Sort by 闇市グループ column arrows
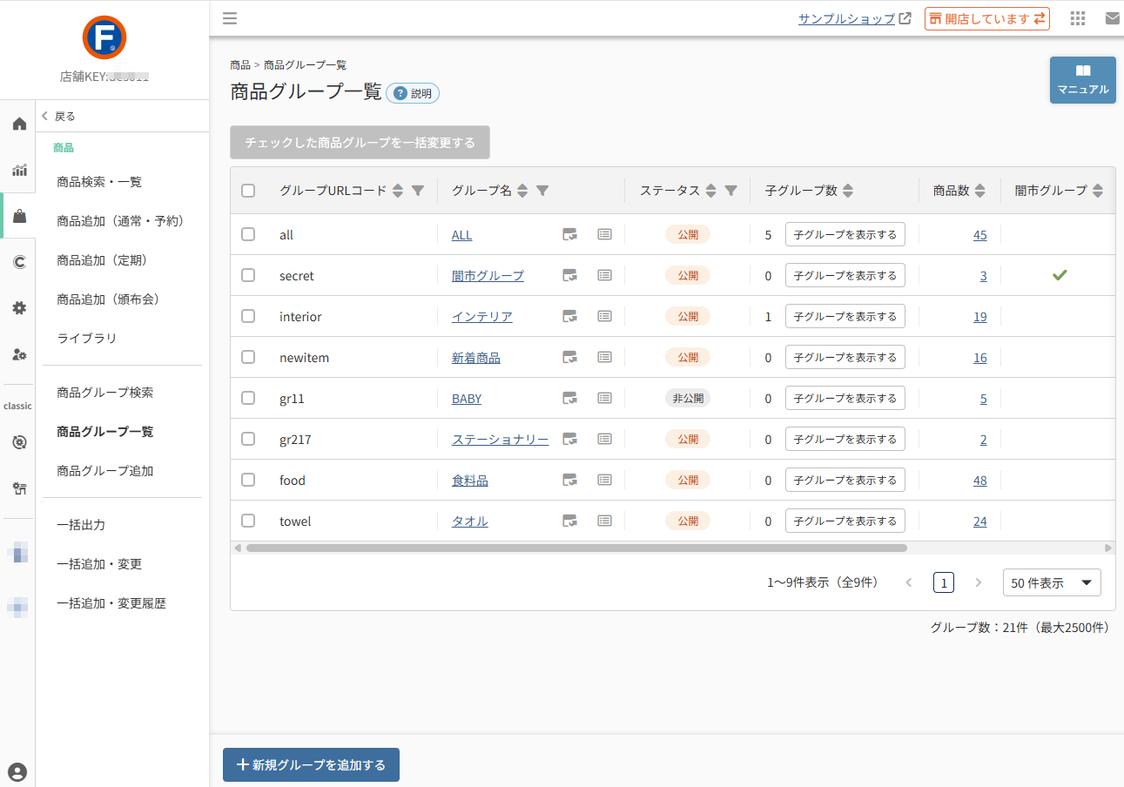 [1098, 191]
